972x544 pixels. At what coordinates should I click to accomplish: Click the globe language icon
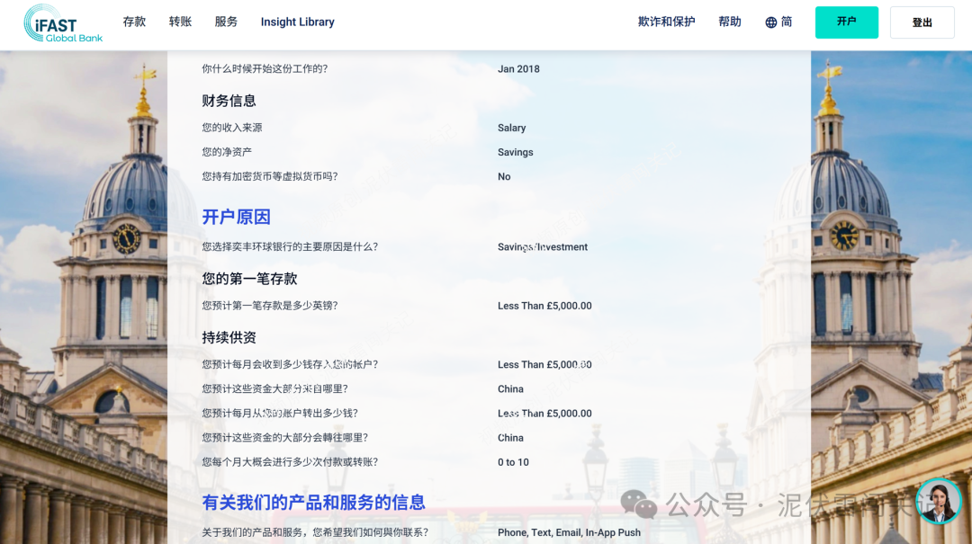pos(770,22)
